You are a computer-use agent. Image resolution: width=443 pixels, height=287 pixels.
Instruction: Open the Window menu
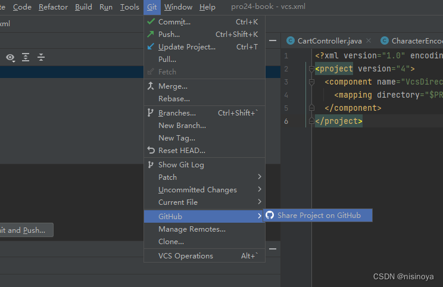(178, 7)
